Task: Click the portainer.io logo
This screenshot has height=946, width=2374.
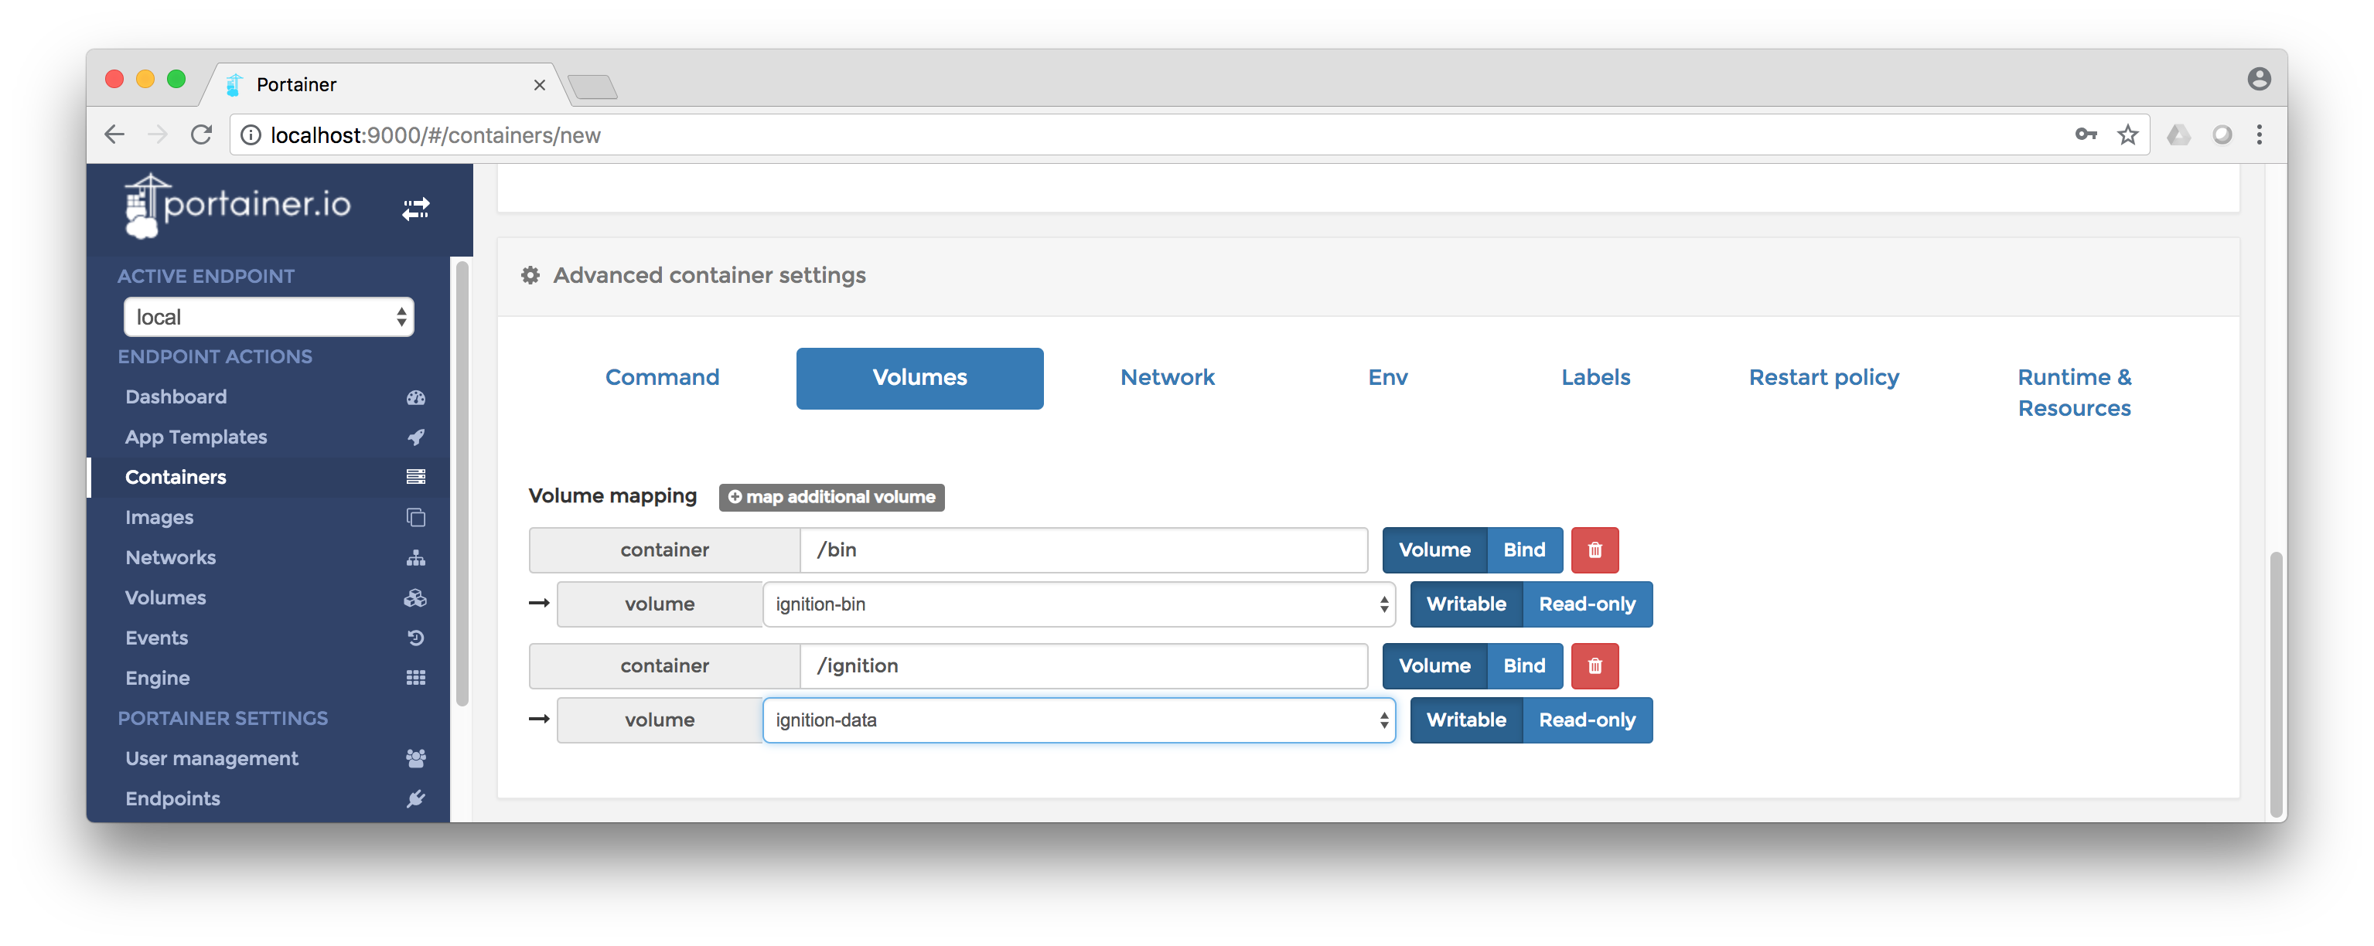Action: point(237,205)
